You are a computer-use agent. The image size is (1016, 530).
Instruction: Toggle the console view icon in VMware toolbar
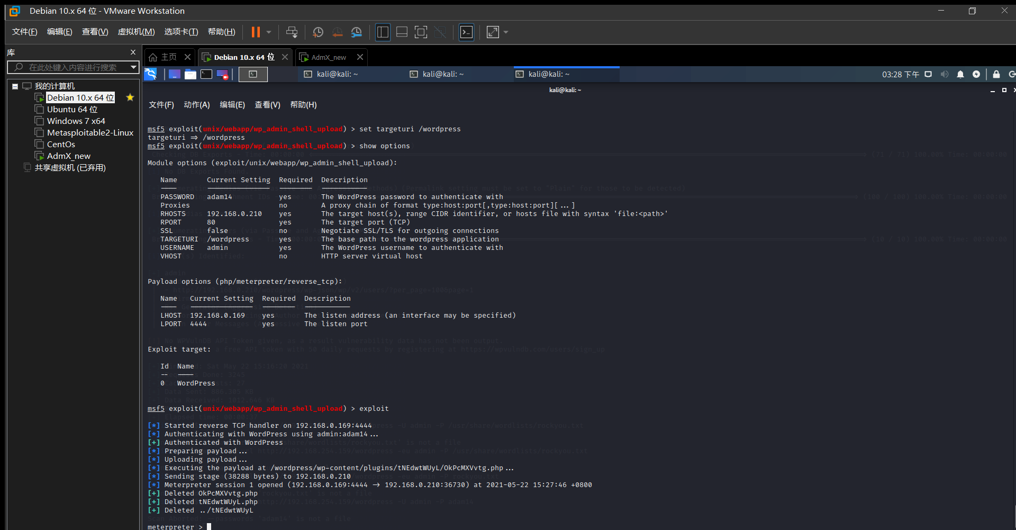pos(466,32)
